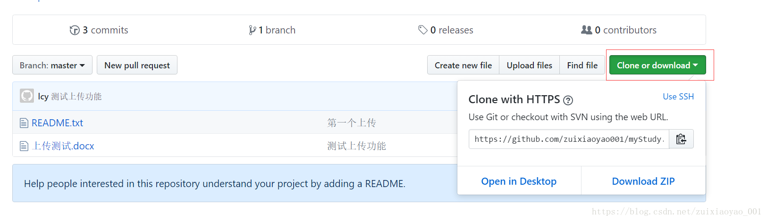Click Create new file button

click(463, 65)
